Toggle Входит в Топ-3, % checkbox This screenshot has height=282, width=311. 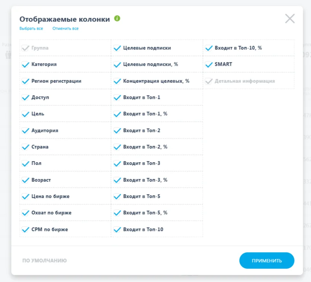[117, 180]
